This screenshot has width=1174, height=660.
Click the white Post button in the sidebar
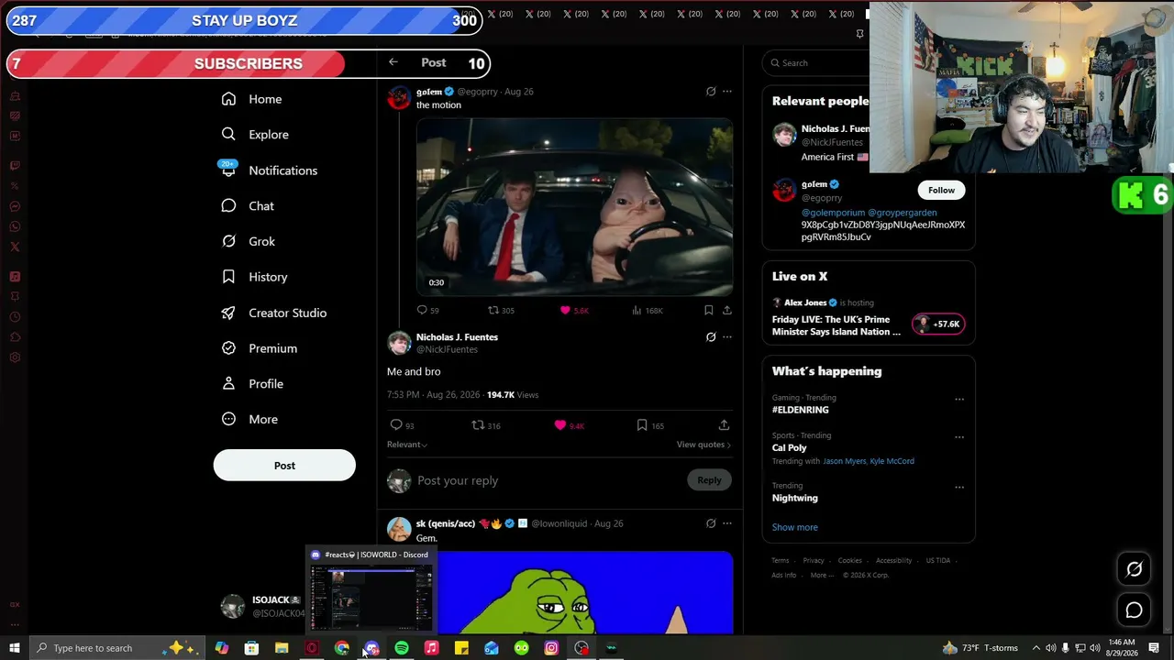(x=284, y=466)
